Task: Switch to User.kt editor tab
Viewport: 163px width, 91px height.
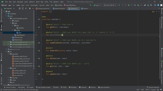Action: (85, 8)
